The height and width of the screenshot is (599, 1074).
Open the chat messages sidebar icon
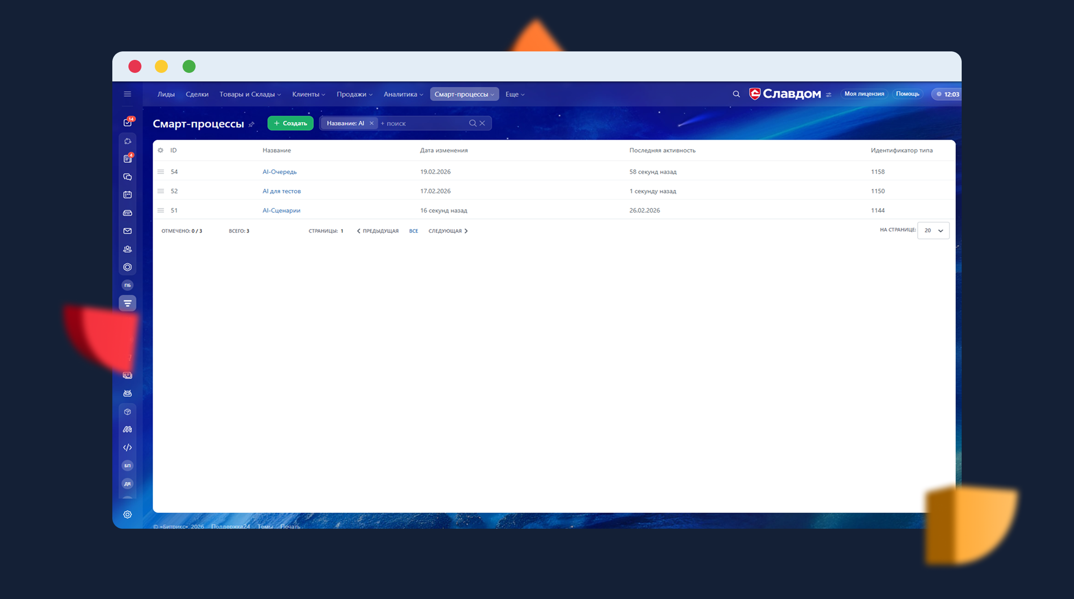(128, 177)
